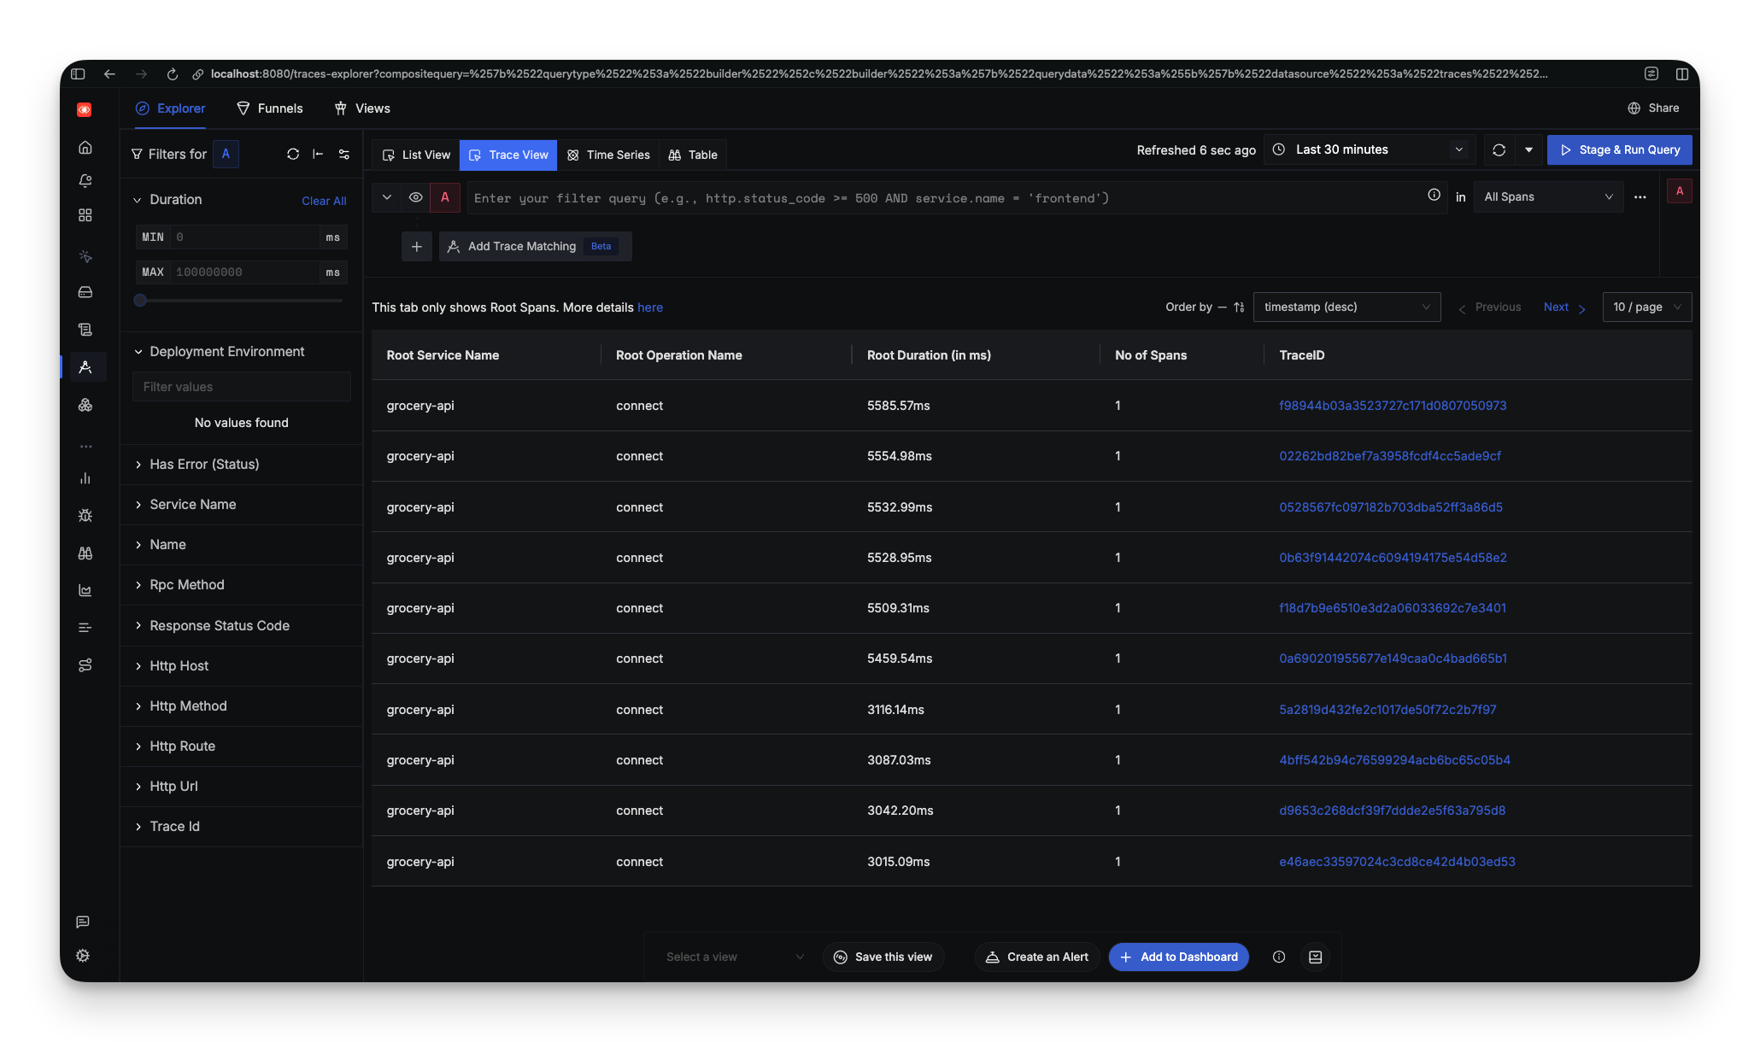The width and height of the screenshot is (1760, 1042).
Task: Switch to the Time Series tab
Action: click(608, 155)
